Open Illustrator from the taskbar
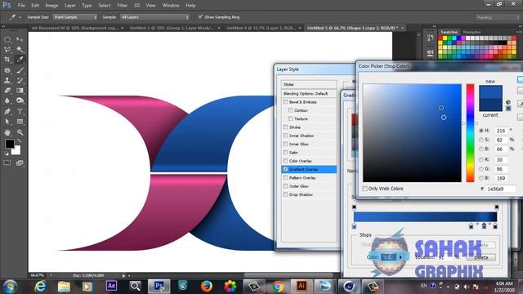 click(302, 286)
